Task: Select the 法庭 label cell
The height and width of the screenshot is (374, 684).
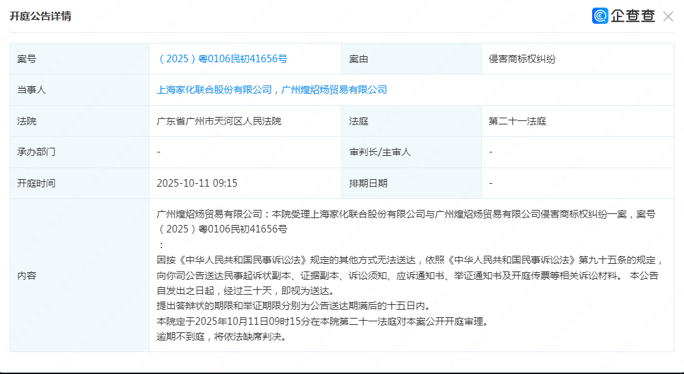Action: (x=411, y=121)
